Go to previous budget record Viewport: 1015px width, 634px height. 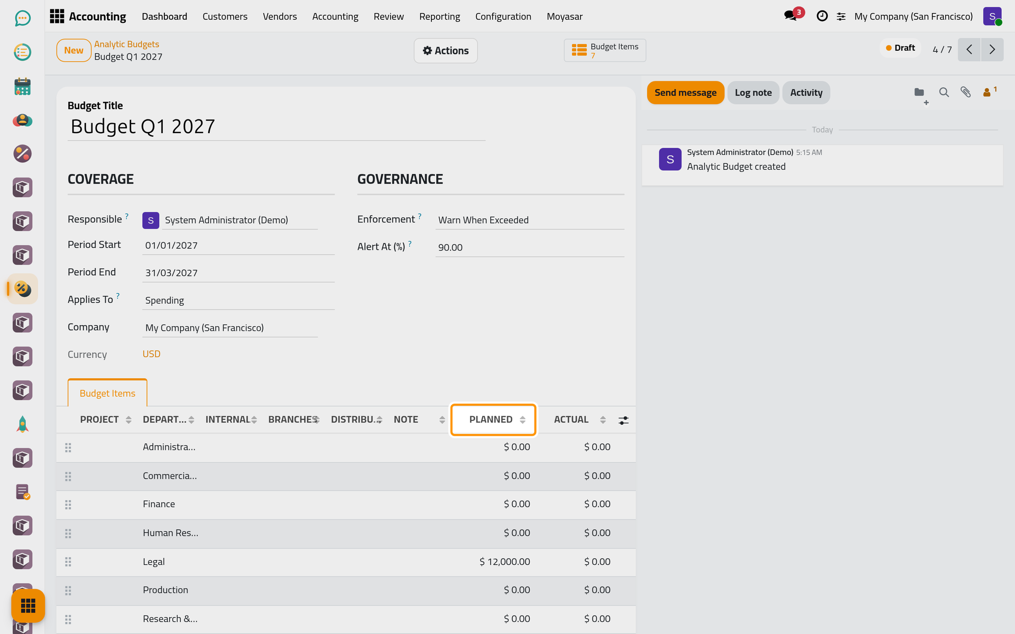click(969, 50)
